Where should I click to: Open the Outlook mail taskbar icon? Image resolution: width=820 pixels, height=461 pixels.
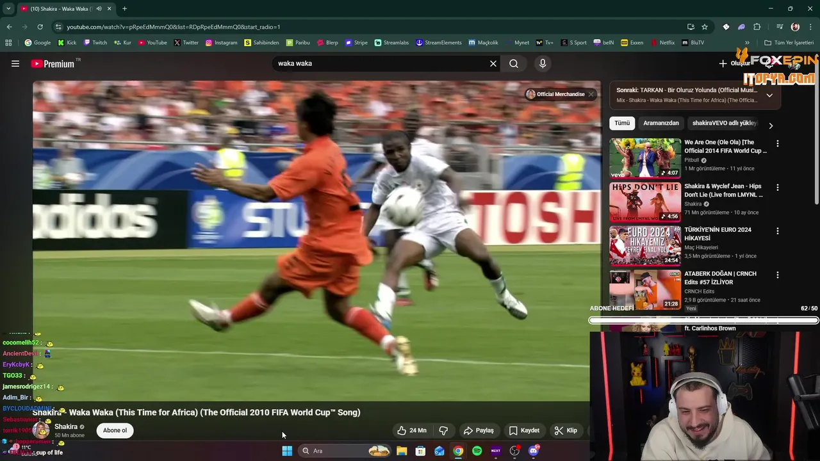click(439, 451)
